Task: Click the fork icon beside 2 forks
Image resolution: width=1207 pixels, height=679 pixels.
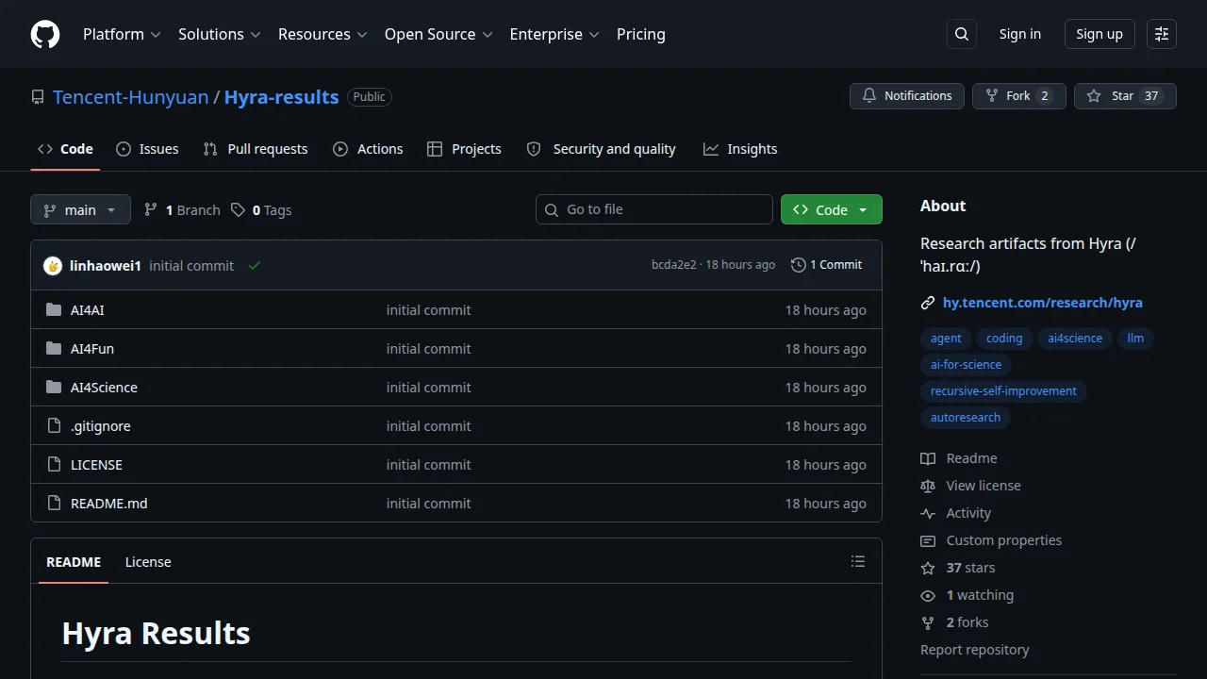Action: [928, 622]
